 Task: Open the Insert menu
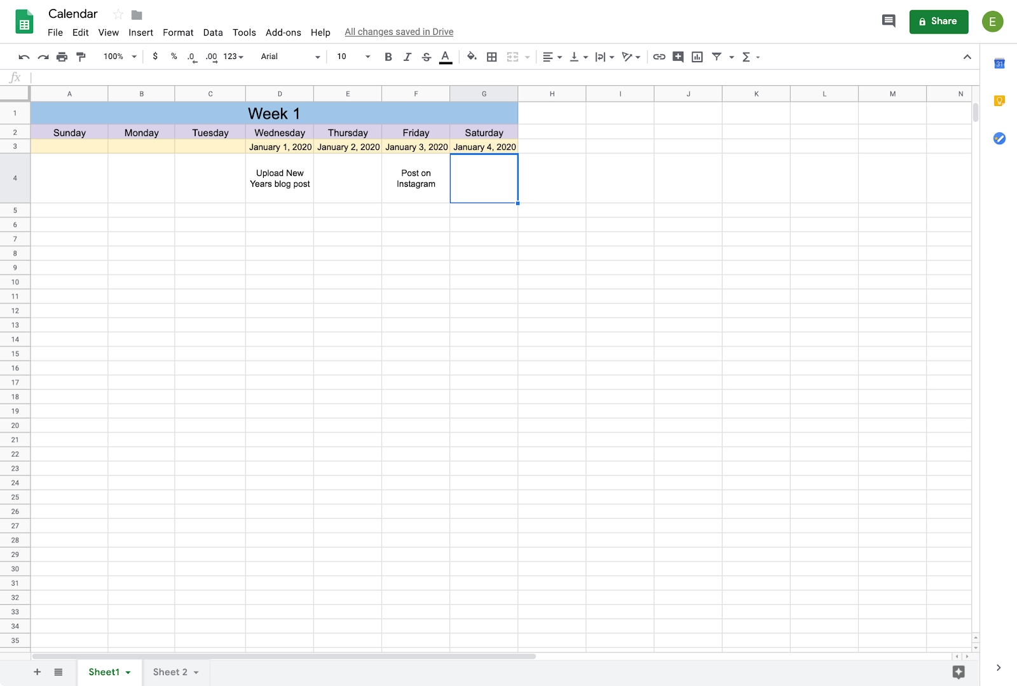coord(140,32)
